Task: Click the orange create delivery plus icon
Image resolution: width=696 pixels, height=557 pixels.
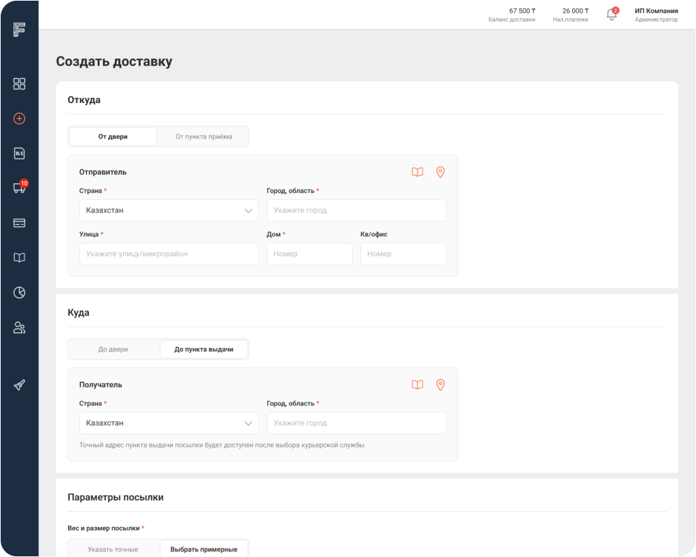Action: tap(19, 118)
